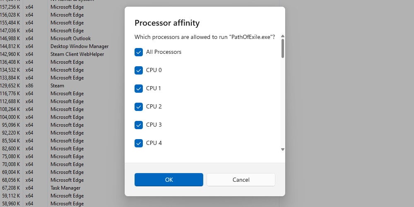
Task: Cancel the Processor affinity dialog
Action: [x=241, y=180]
